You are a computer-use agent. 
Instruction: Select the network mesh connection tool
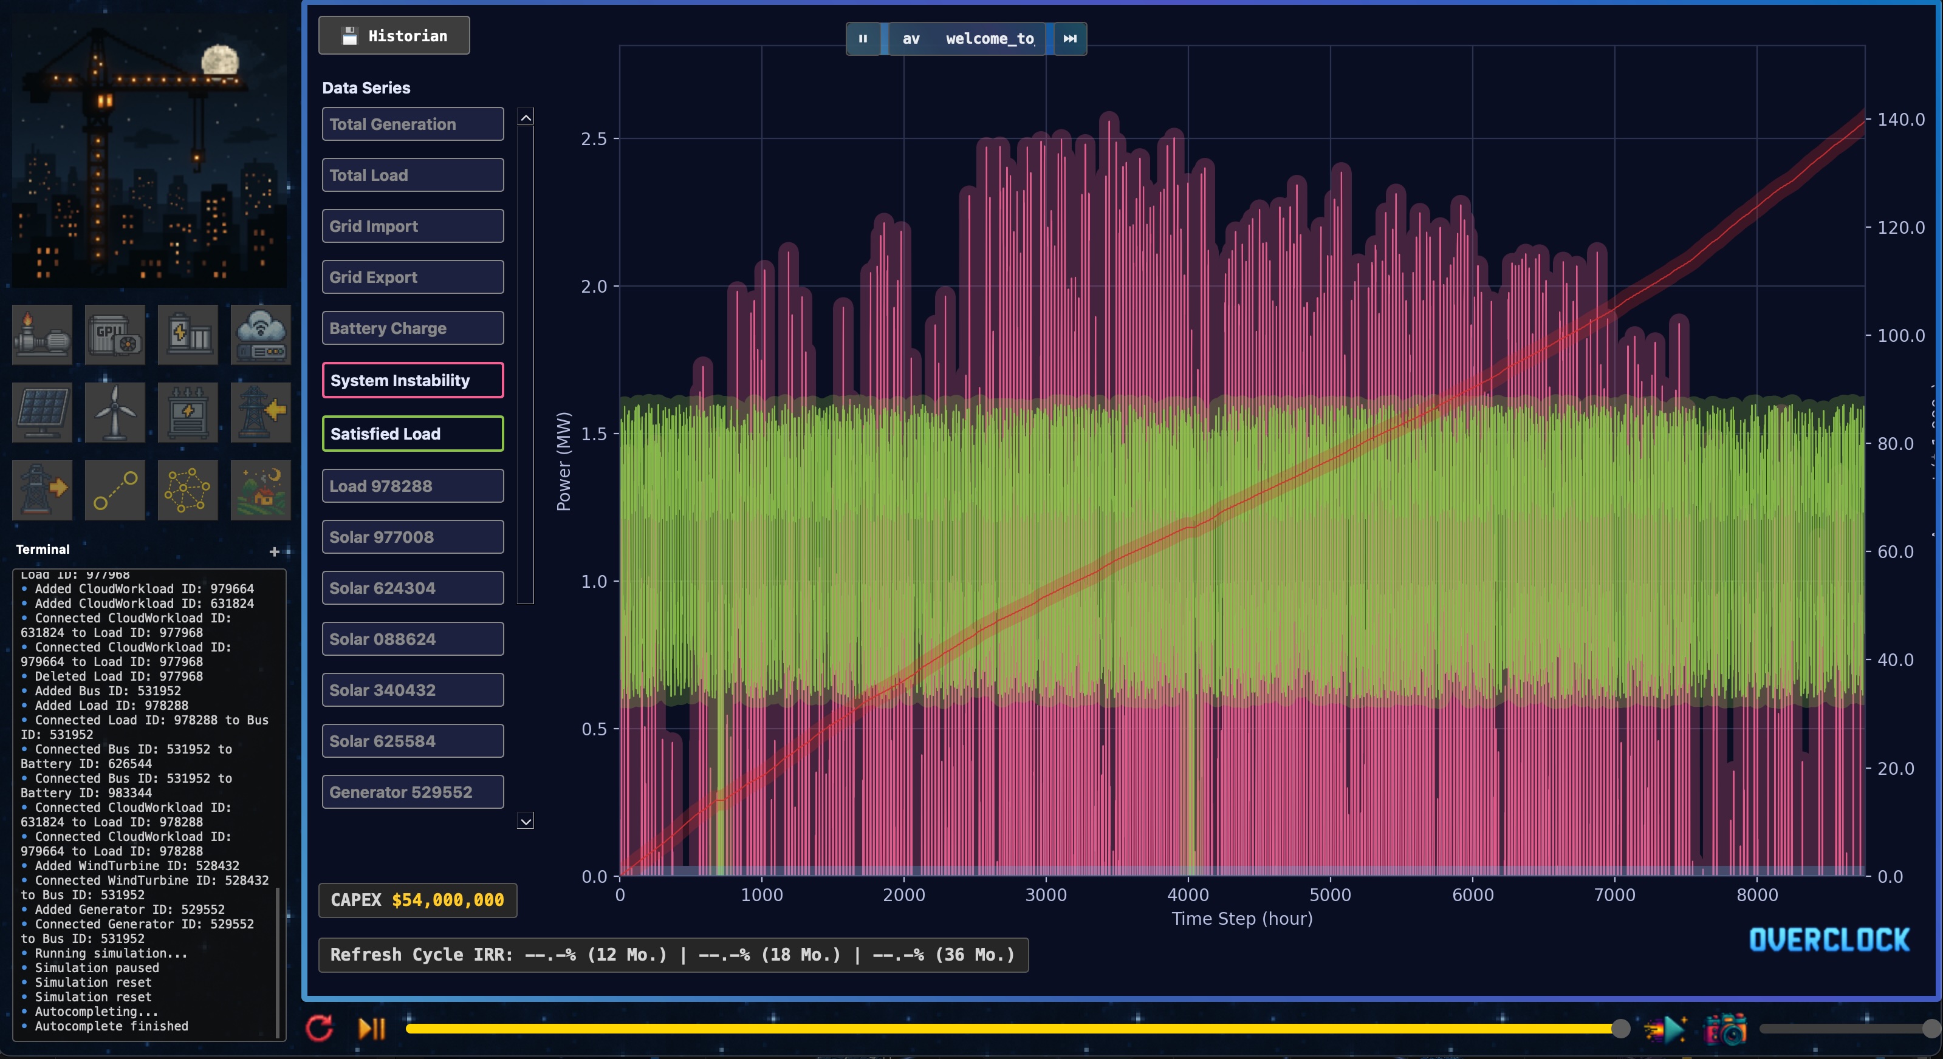click(x=187, y=490)
